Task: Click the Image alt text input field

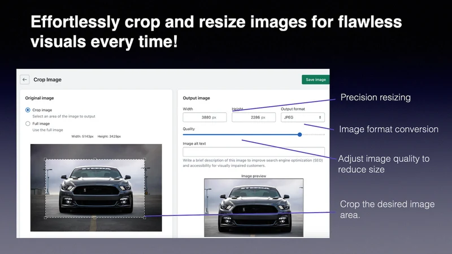Action: point(254,151)
